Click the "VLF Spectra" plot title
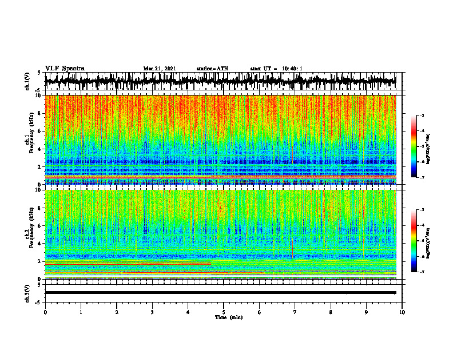Image resolution: width=453 pixels, height=350 pixels. coord(65,69)
